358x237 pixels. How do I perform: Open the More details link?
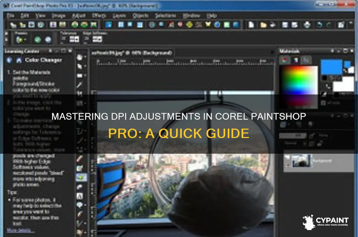(21, 230)
